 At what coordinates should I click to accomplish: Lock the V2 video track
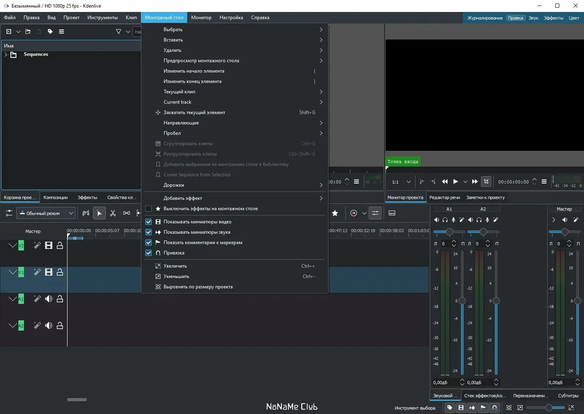click(60, 246)
